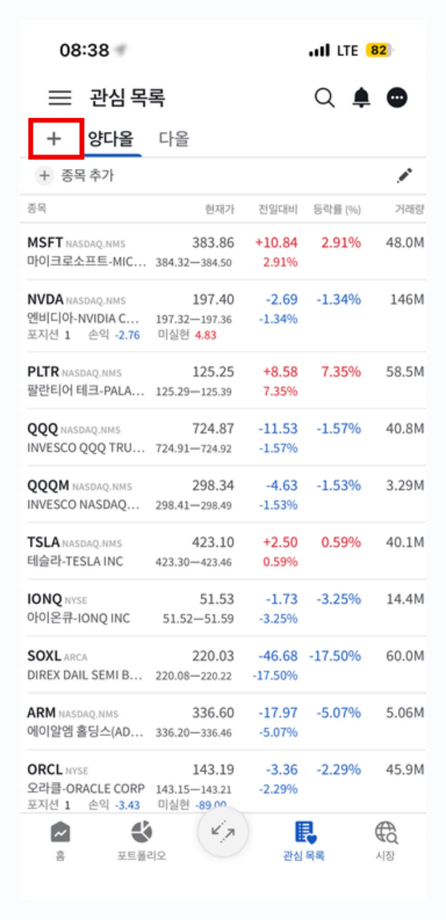
Task: Switch to the 다올 watchlist tab
Action: point(174,139)
